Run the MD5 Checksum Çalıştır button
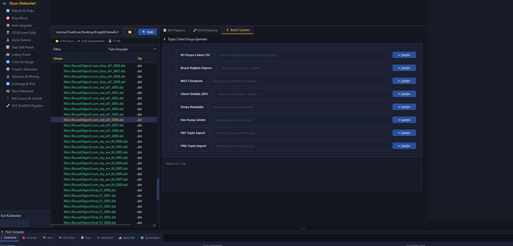 click(404, 81)
